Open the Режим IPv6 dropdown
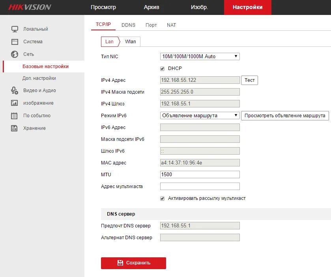This screenshot has height=277, width=331. coord(200,116)
